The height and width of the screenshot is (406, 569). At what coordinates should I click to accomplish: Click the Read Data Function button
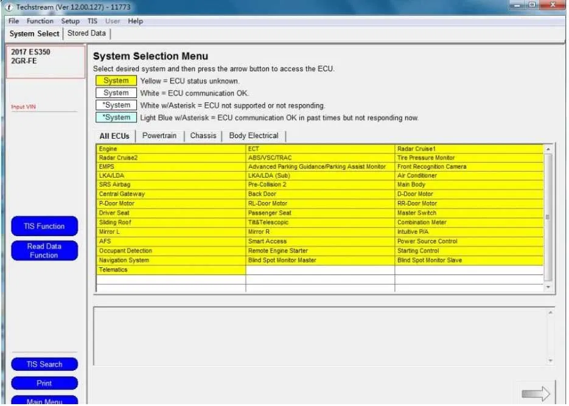(x=44, y=251)
